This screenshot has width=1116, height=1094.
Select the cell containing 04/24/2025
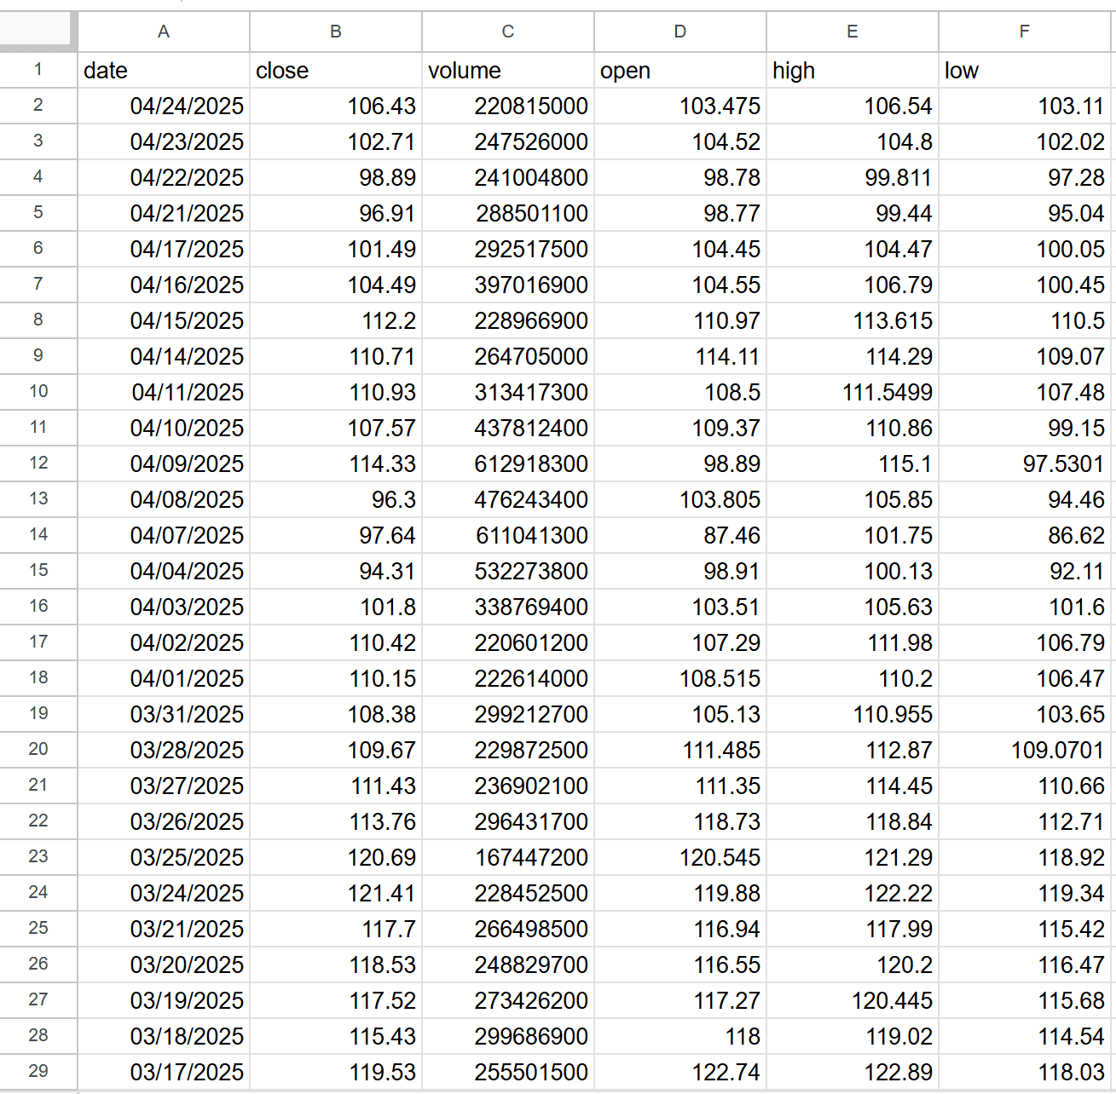[x=163, y=106]
